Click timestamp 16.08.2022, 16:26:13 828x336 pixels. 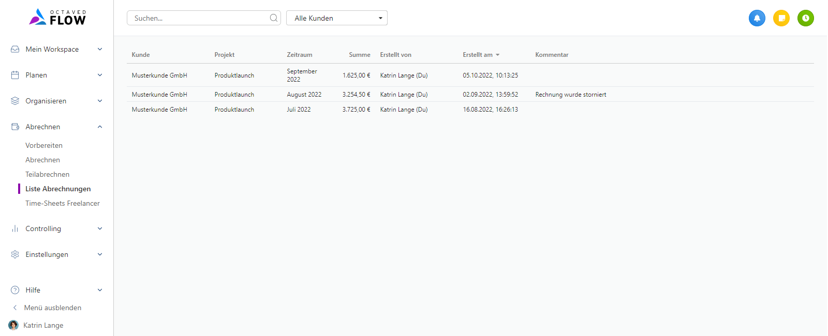pyautogui.click(x=491, y=110)
